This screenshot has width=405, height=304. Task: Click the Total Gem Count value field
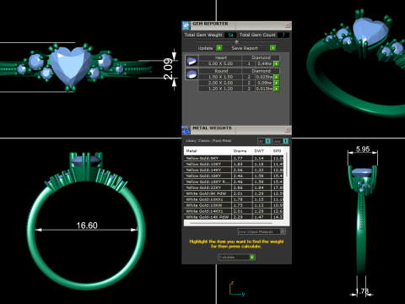point(283,35)
